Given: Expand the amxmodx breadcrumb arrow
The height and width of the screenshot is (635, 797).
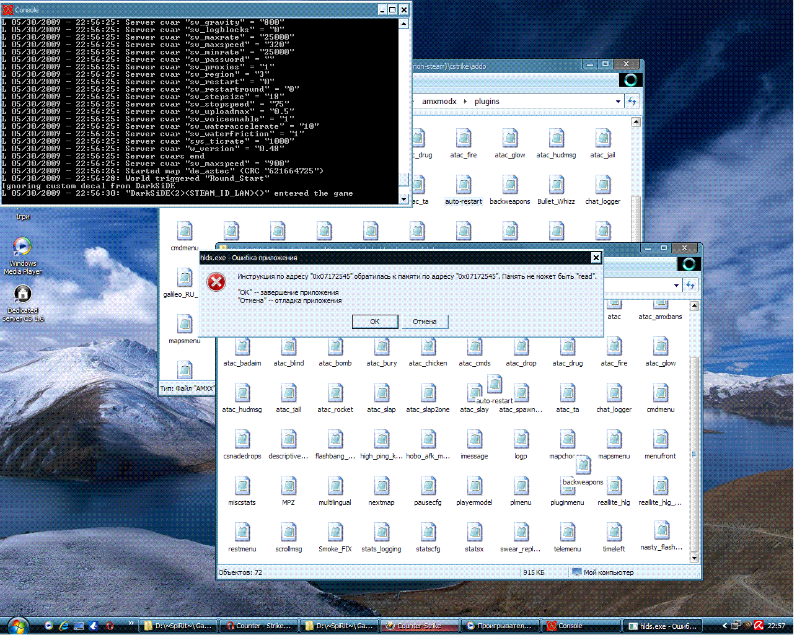Looking at the screenshot, I should (x=465, y=102).
